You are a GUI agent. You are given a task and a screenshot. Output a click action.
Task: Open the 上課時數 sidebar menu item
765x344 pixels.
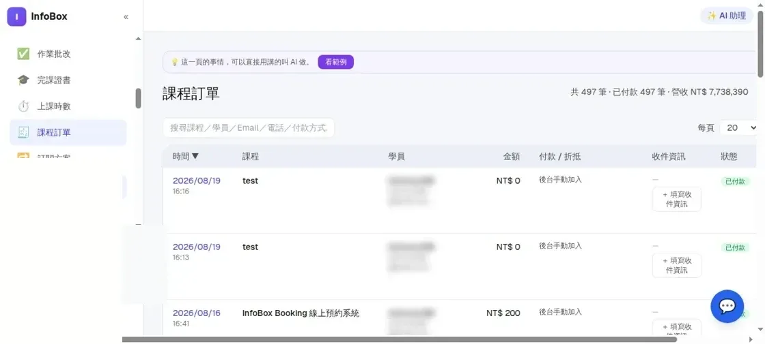pyautogui.click(x=68, y=106)
